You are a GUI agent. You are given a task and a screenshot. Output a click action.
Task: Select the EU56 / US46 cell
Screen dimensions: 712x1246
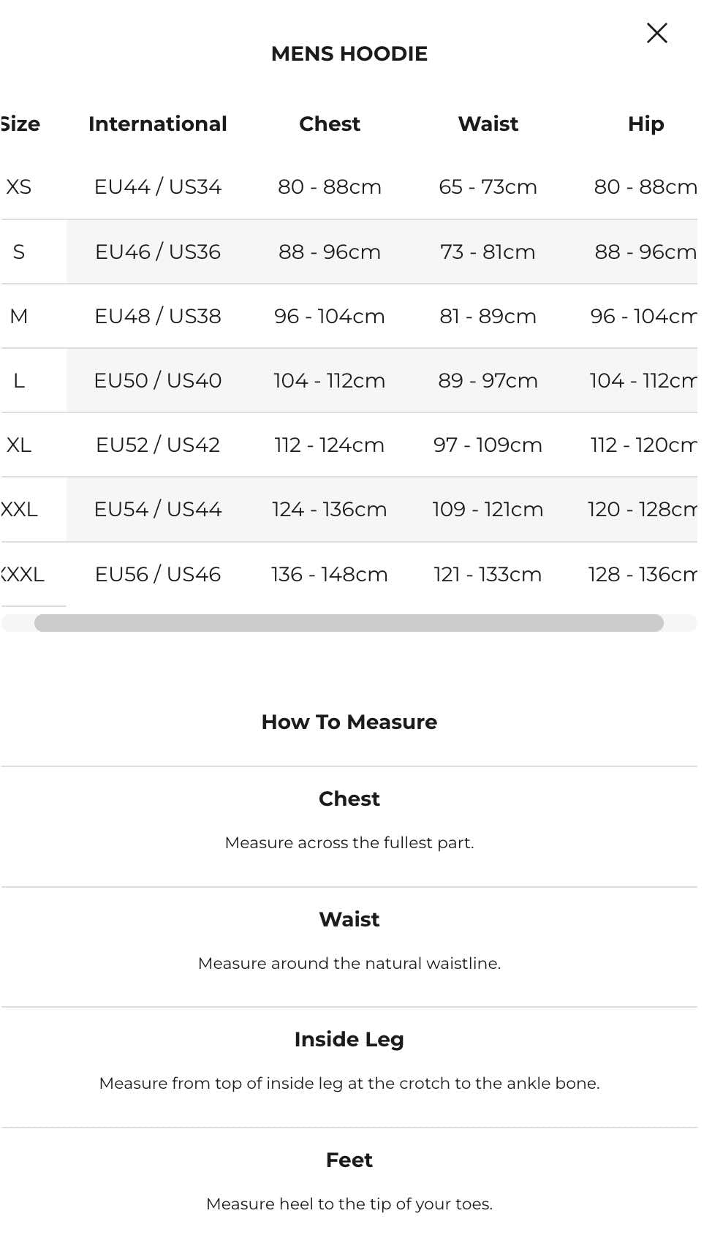157,574
